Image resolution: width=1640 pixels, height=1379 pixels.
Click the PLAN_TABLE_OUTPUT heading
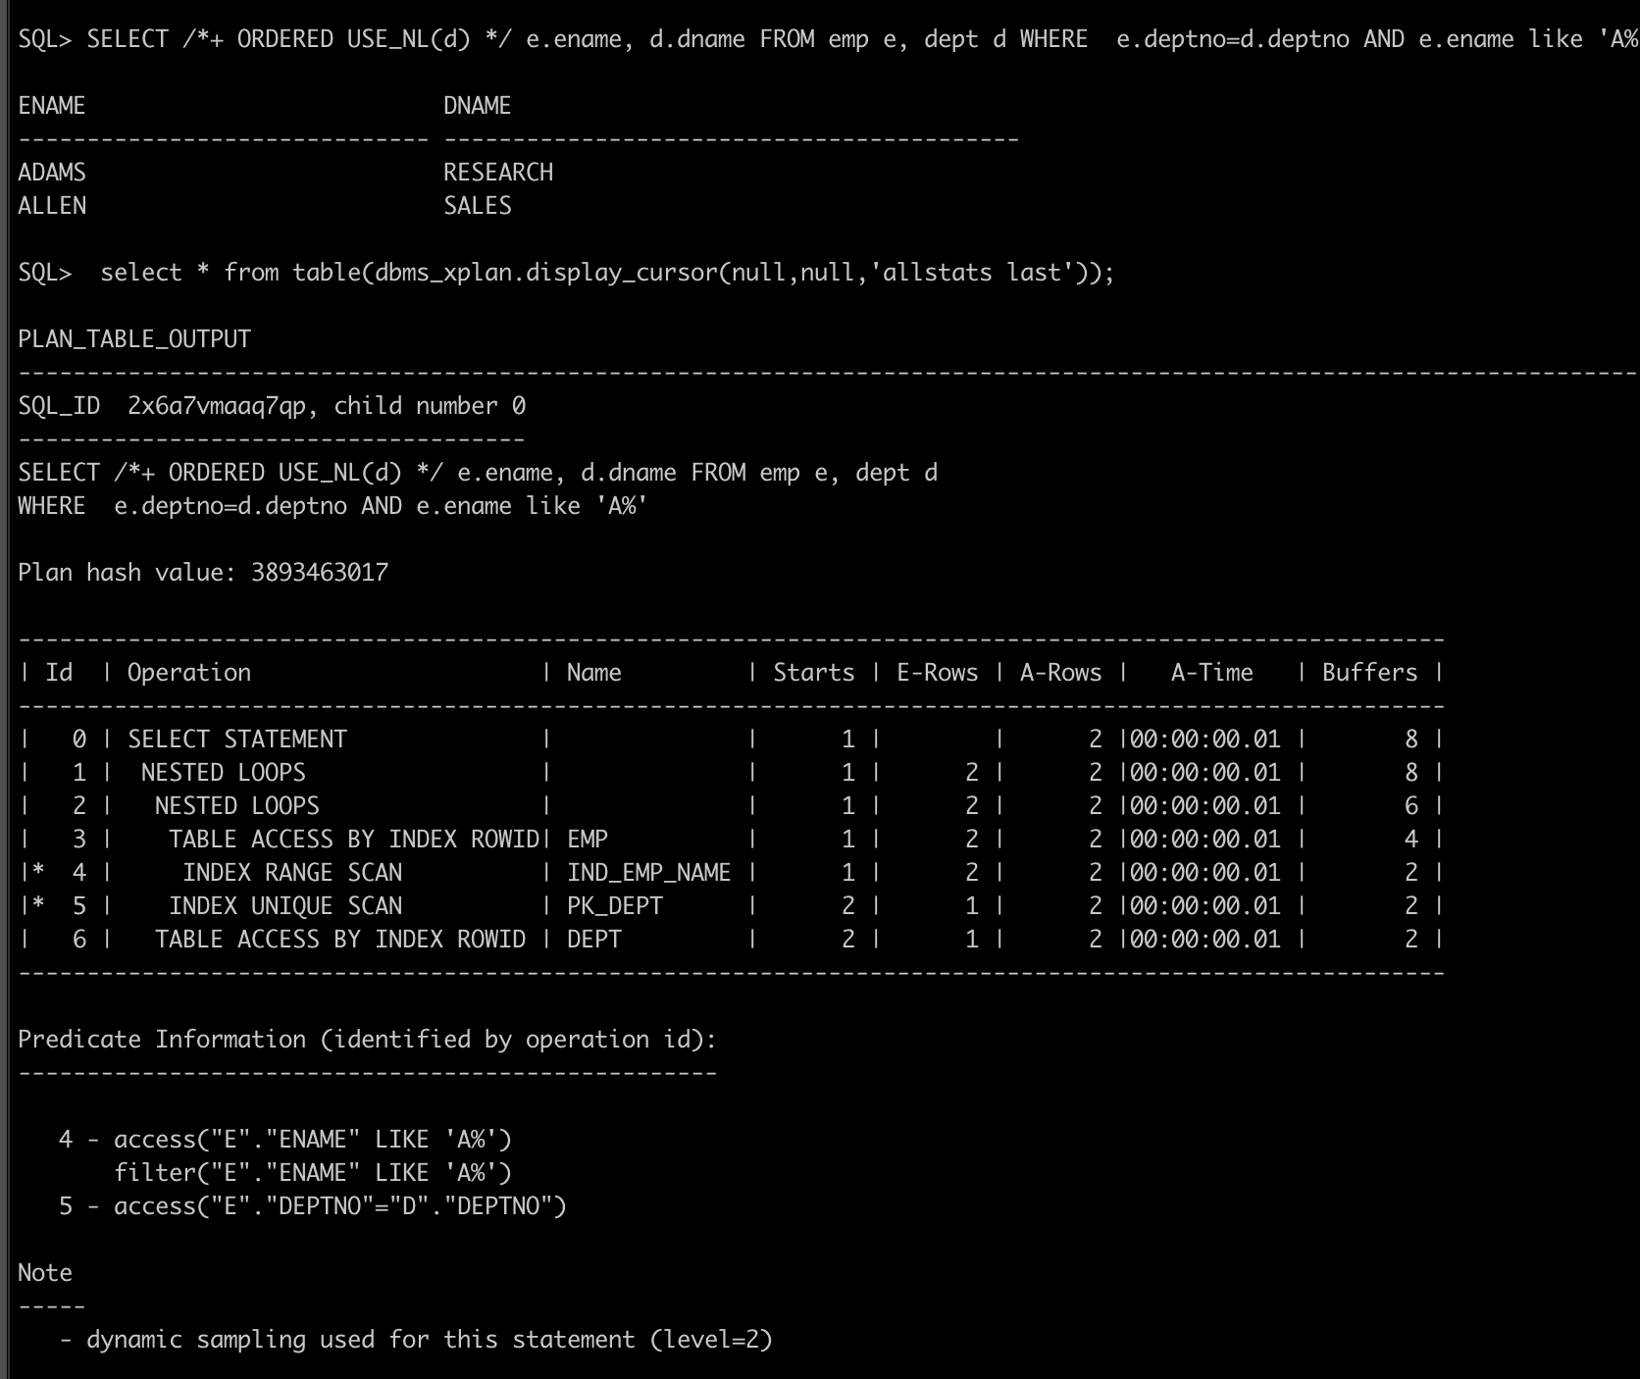point(134,339)
